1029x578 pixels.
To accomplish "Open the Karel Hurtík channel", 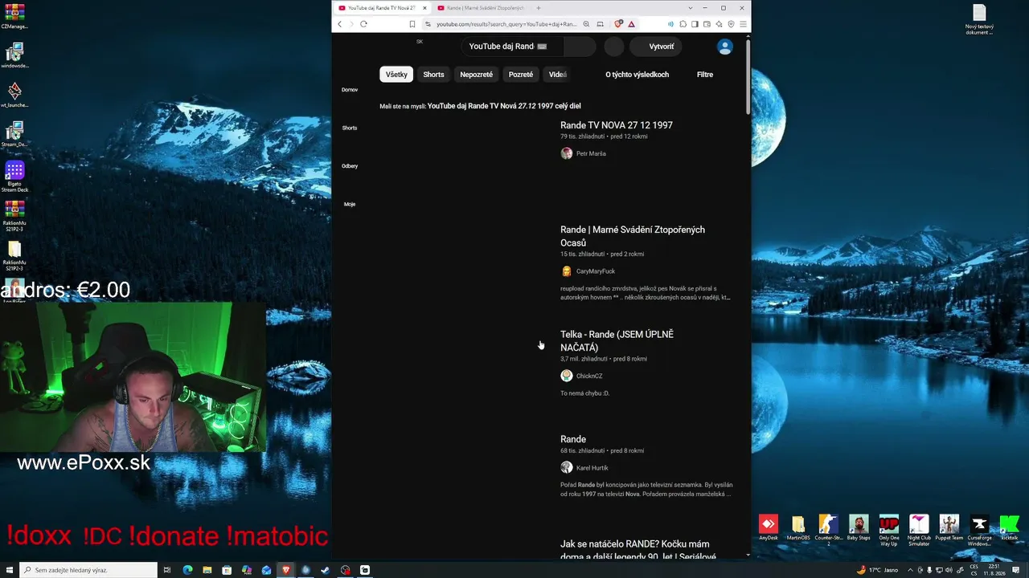I will click(x=592, y=468).
